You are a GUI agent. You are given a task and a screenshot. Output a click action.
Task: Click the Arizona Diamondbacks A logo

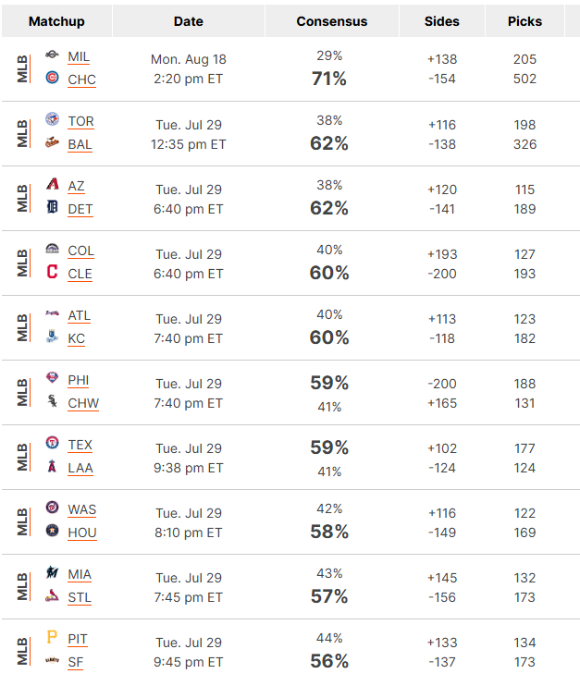pyautogui.click(x=52, y=184)
